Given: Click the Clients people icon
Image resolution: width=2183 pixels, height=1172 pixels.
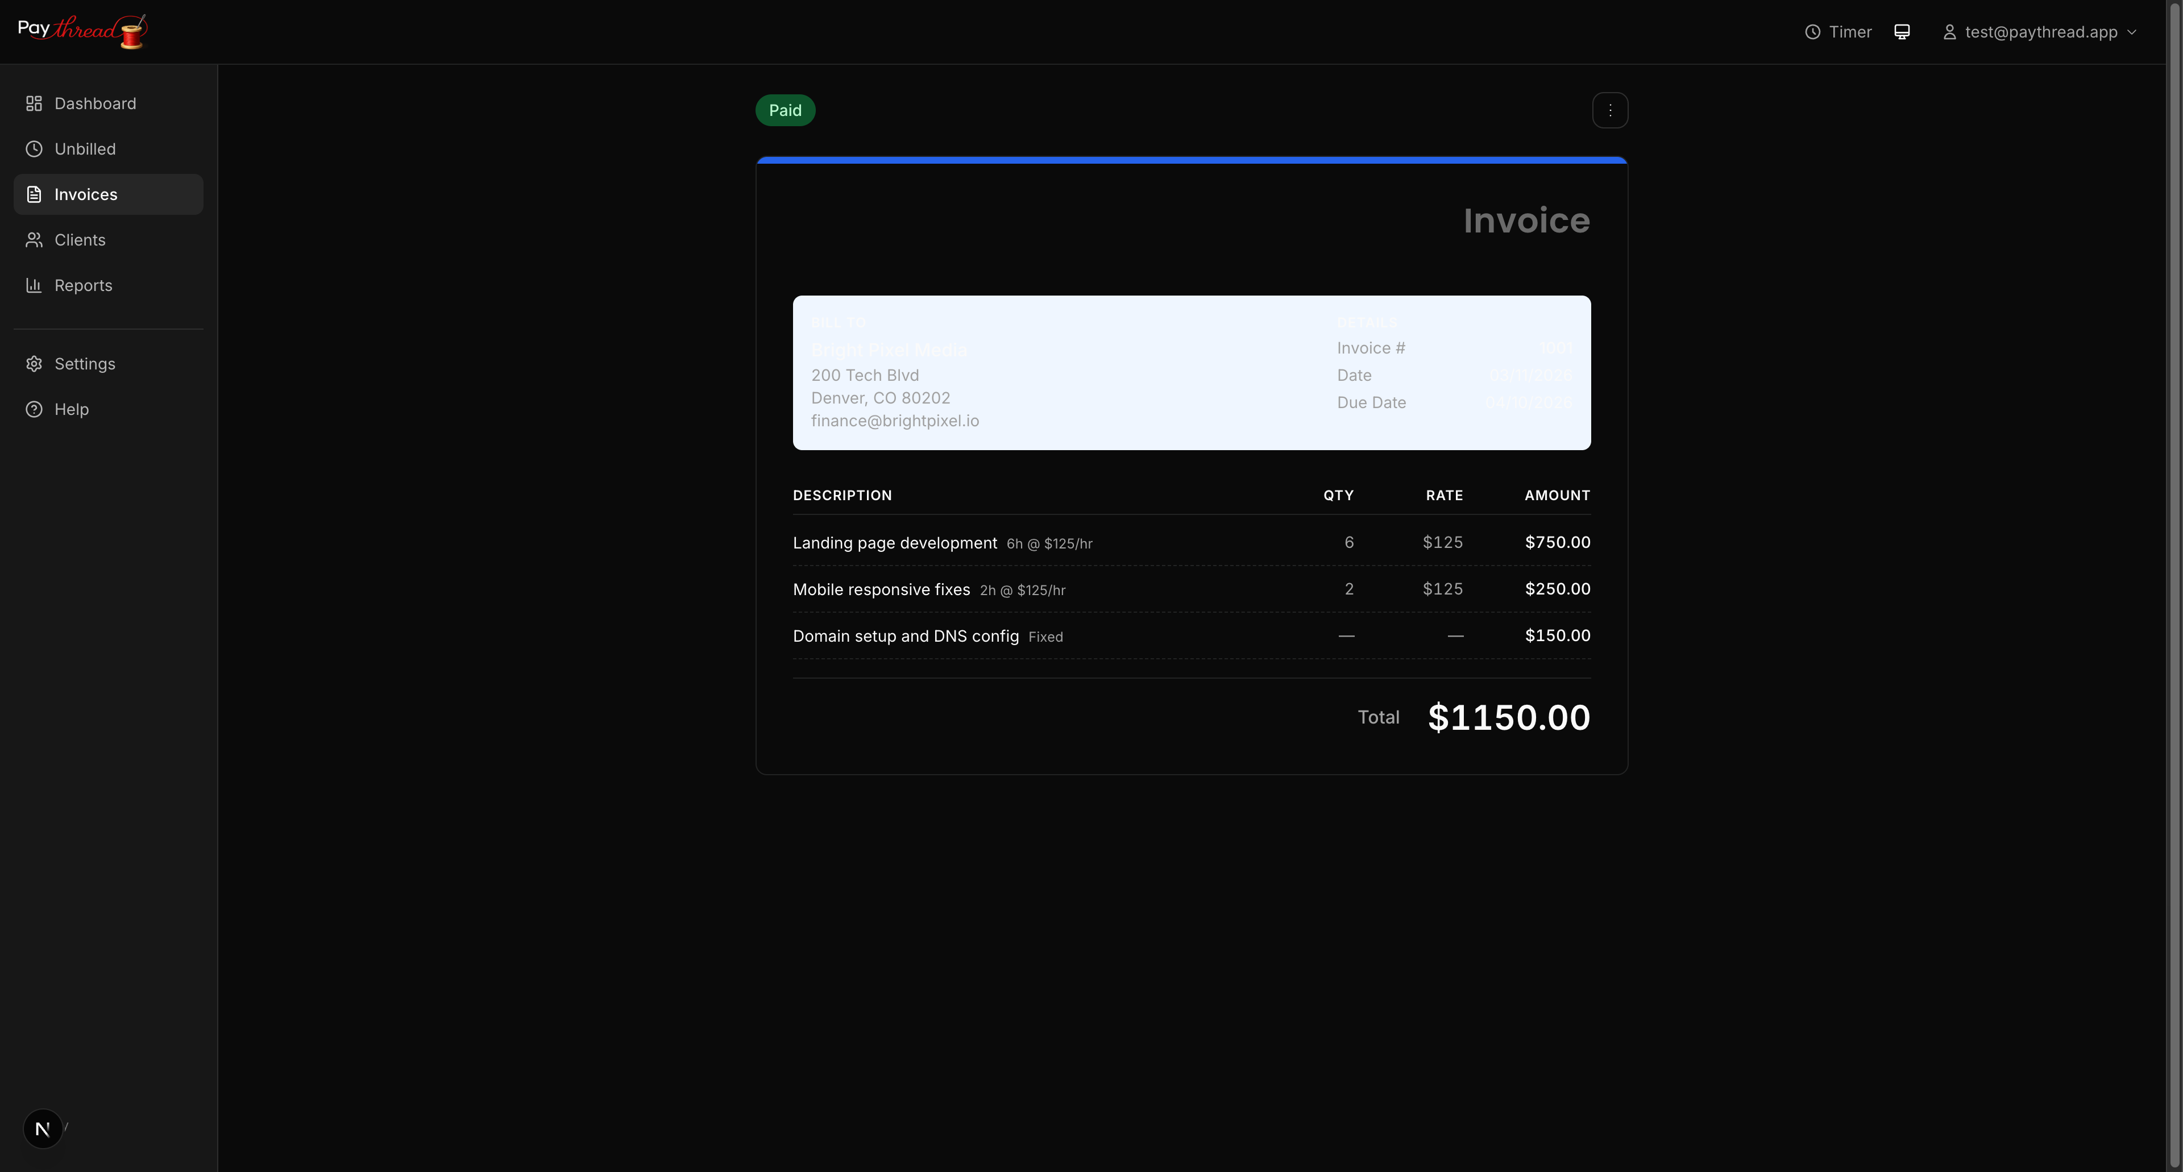Looking at the screenshot, I should pyautogui.click(x=34, y=240).
